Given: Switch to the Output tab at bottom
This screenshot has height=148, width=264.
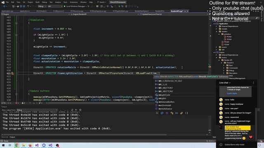Looking at the screenshot, I should tap(12, 137).
